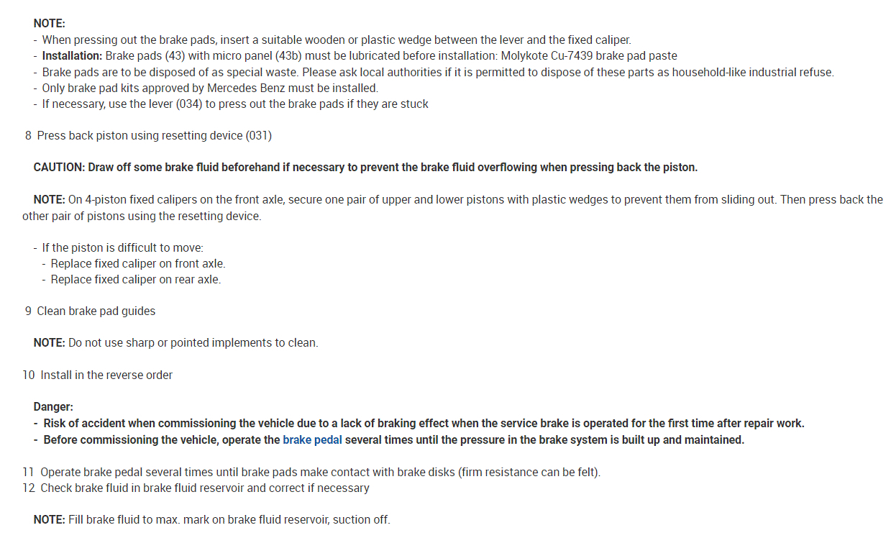Screen dimensions: 891x538
Task: Click step 12 "Check brake fluid" text
Action: (204, 488)
